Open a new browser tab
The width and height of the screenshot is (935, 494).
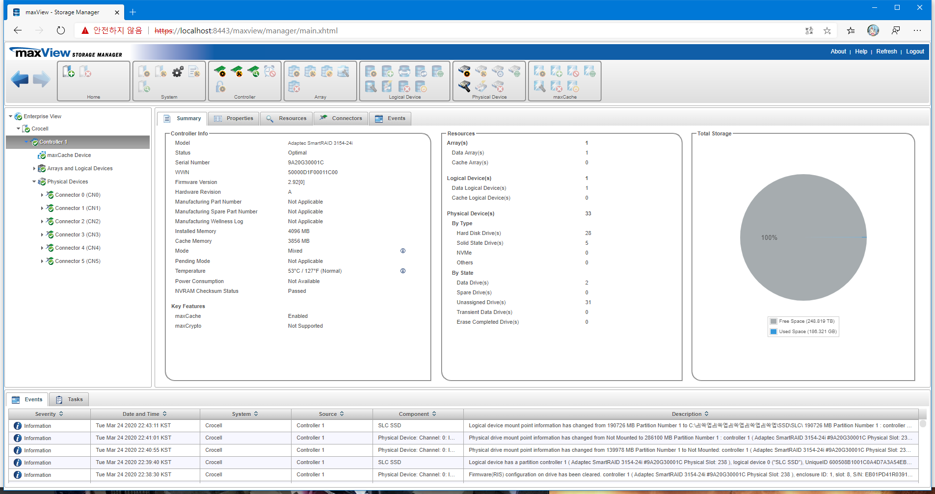[133, 12]
